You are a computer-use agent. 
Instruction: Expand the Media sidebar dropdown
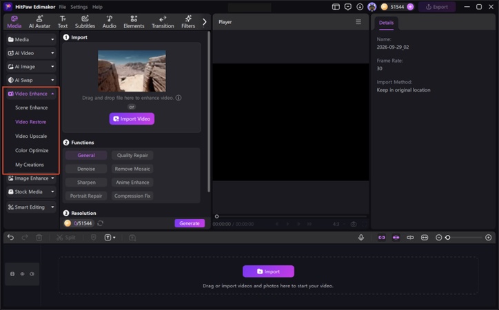coord(31,39)
